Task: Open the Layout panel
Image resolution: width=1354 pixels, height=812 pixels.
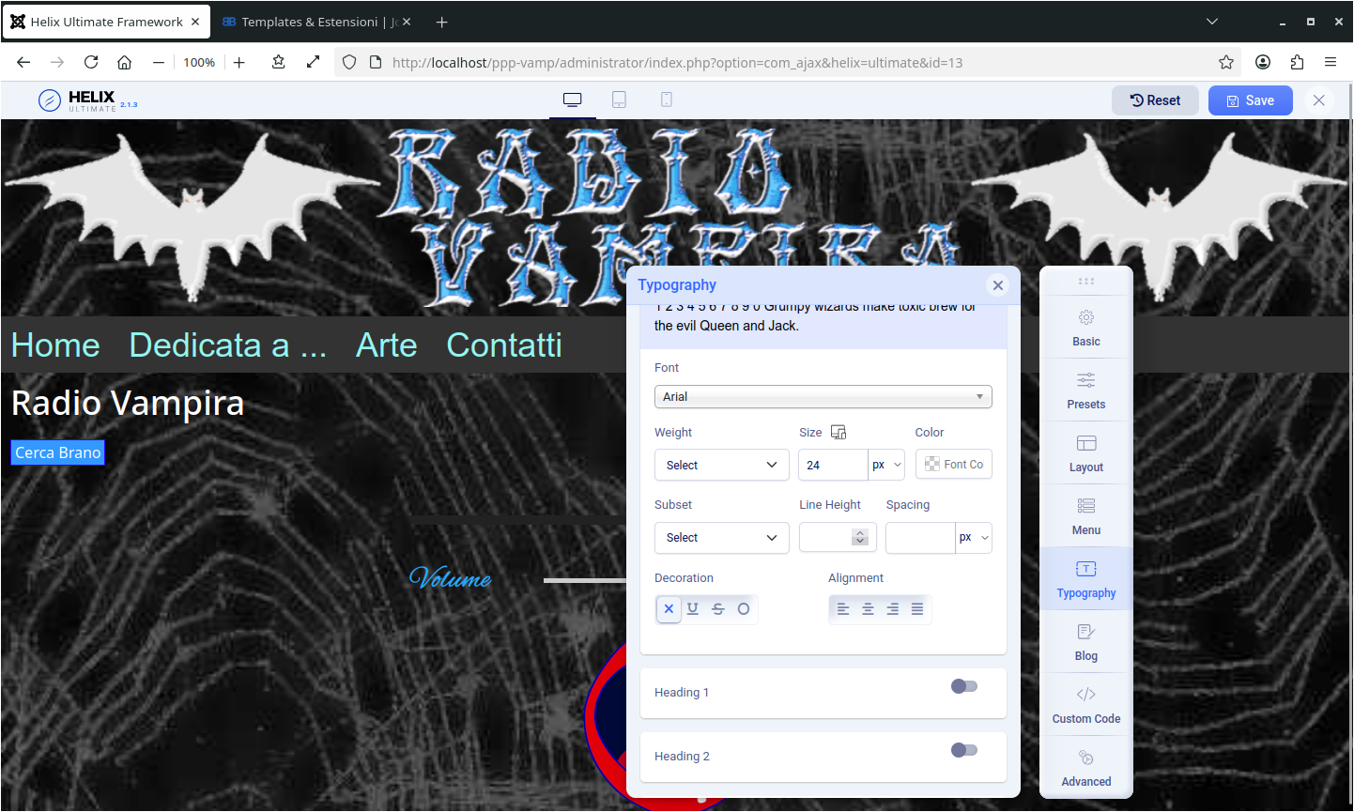Action: (1086, 453)
